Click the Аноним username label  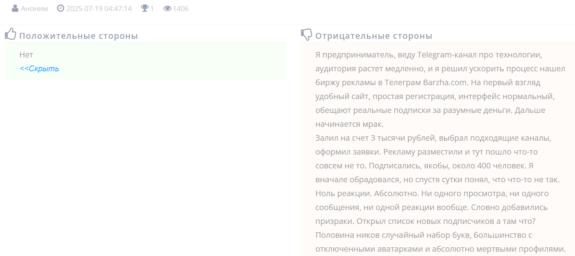point(34,8)
